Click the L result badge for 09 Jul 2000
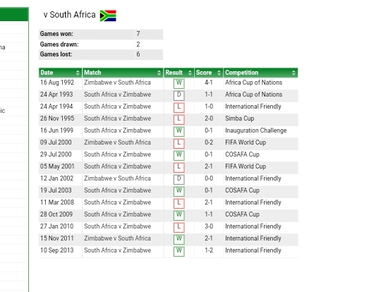Screen dimensions: 381x292 point(179,143)
